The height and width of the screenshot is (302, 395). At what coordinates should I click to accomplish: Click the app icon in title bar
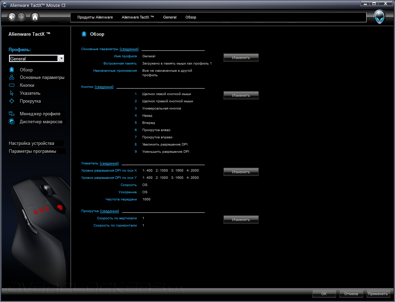5,4
